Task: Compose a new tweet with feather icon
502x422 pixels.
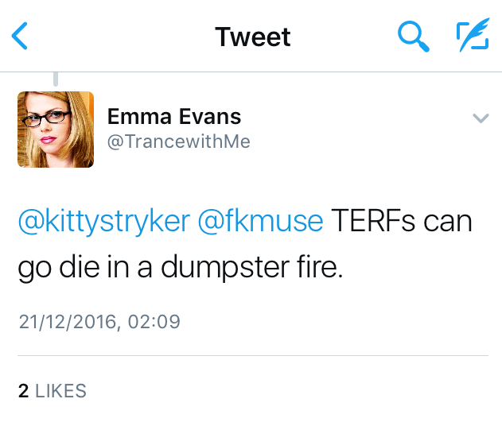Action: [x=472, y=36]
